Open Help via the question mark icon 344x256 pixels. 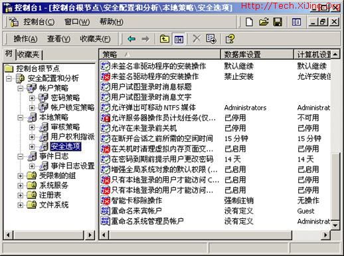click(230, 39)
